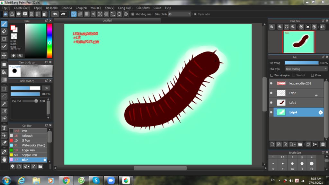Open Chrome from the taskbar
Viewport: 329px width, 185px height.
click(x=66, y=180)
